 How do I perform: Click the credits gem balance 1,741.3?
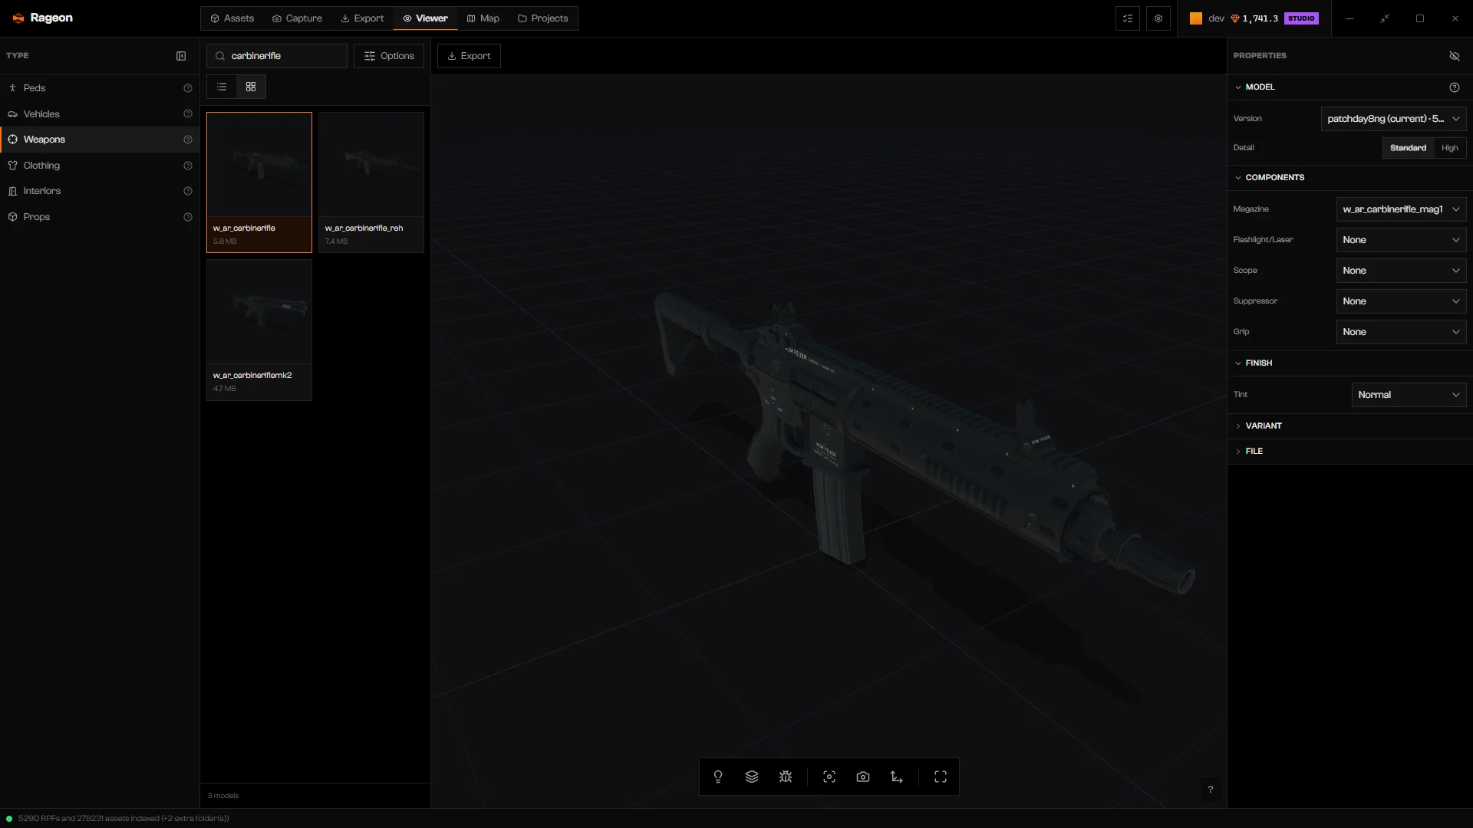click(x=1254, y=18)
